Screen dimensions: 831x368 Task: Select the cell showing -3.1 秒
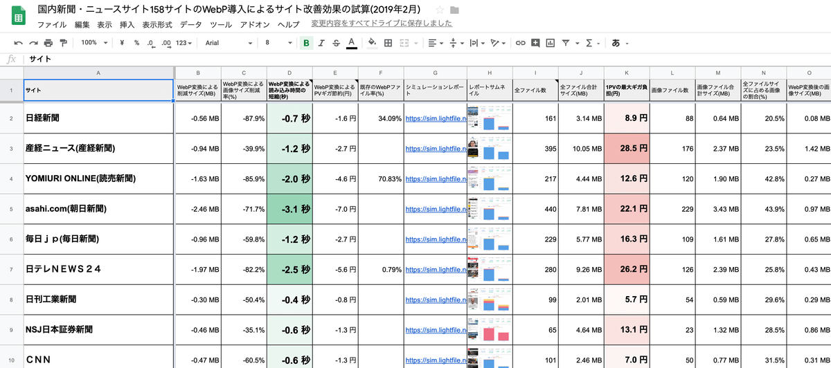tap(289, 209)
